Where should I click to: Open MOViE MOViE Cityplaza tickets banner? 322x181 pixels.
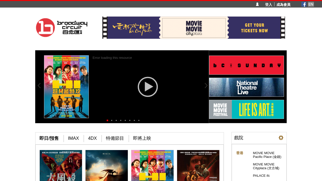point(194,28)
